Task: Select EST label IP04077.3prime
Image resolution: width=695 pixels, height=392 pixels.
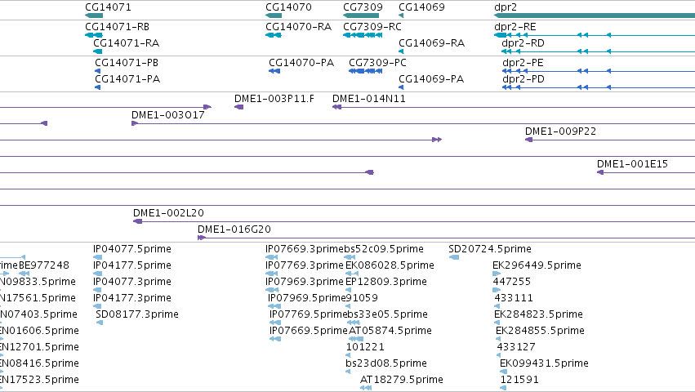Action: pyautogui.click(x=132, y=282)
